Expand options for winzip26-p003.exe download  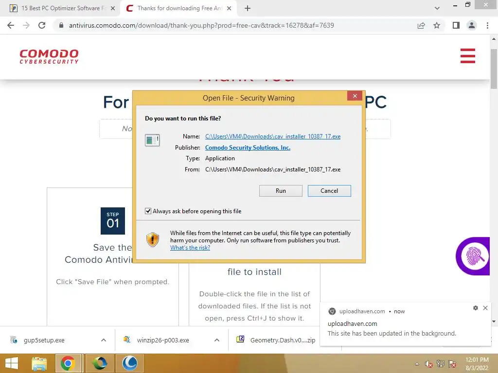(x=216, y=340)
